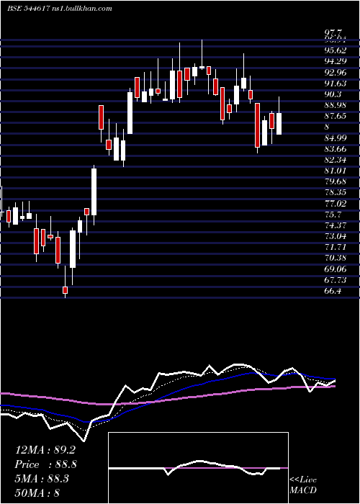
Task: Click the 'BSE 544617 ns1.bullkhan.com' chart title
Action: pos(60,9)
